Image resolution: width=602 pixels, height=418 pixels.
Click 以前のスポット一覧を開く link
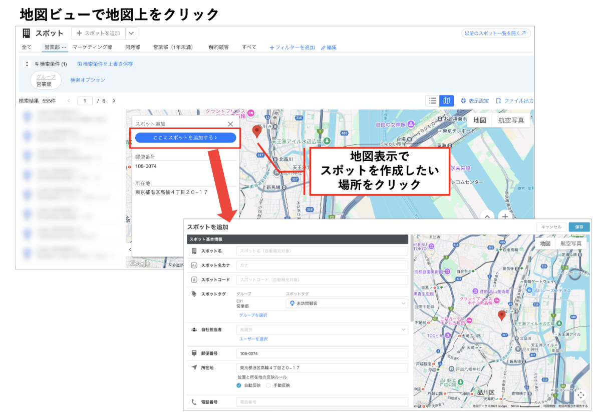click(495, 33)
